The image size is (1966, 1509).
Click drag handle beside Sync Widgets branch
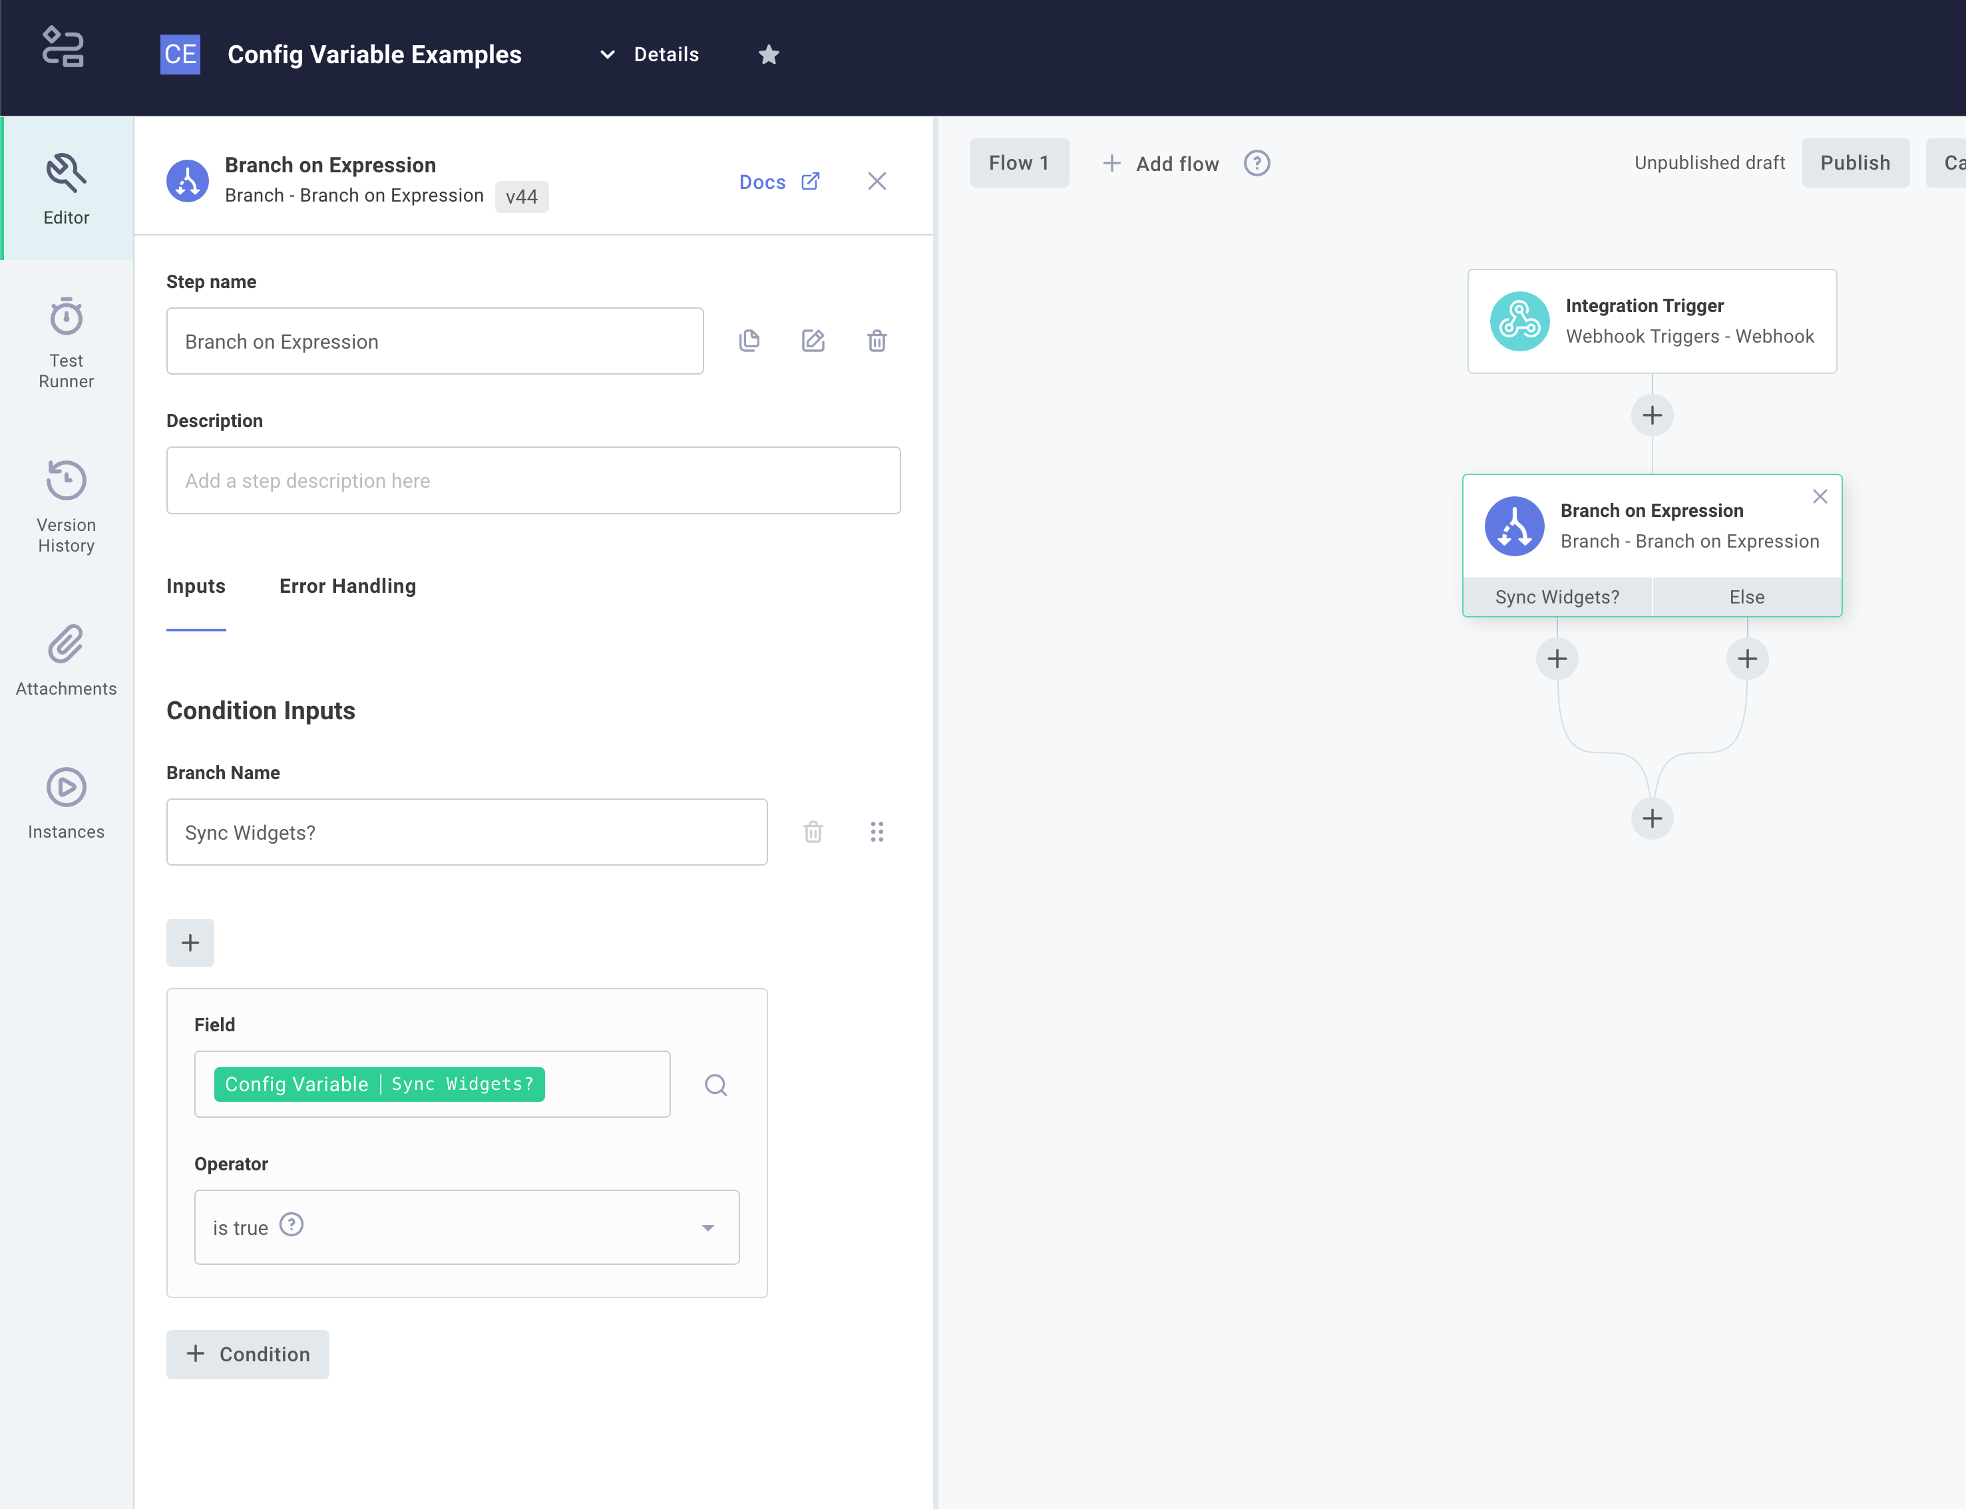click(877, 832)
